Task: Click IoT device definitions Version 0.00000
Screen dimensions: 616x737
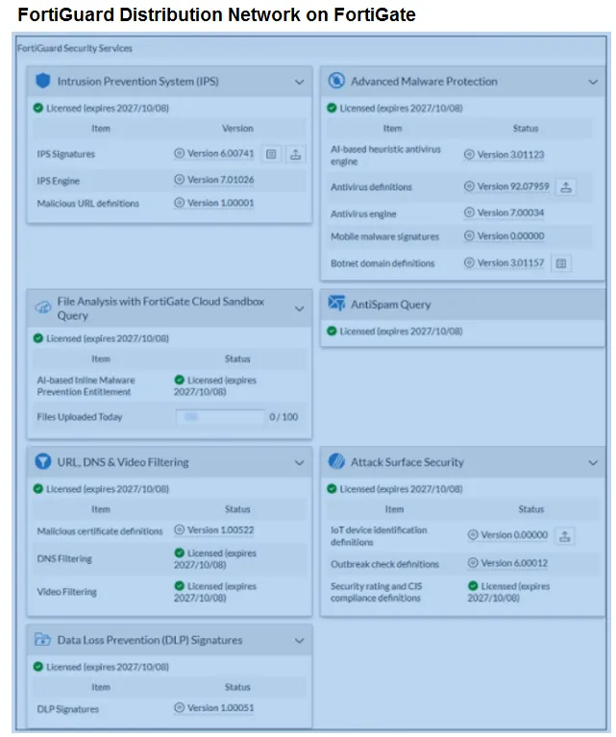Action: (514, 535)
